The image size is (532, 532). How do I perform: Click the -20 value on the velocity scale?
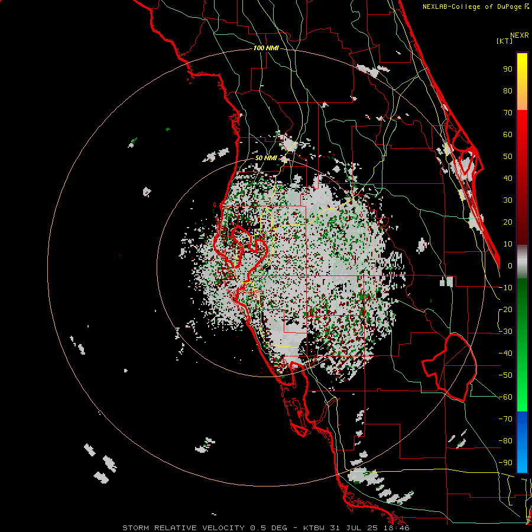[505, 310]
